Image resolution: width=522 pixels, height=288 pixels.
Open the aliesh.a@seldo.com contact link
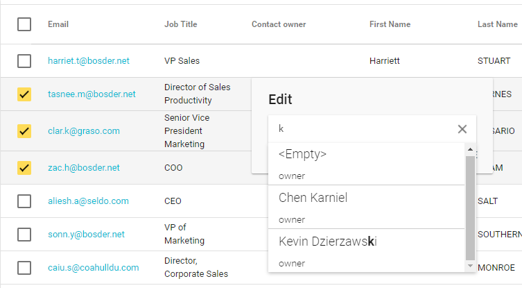(x=88, y=201)
